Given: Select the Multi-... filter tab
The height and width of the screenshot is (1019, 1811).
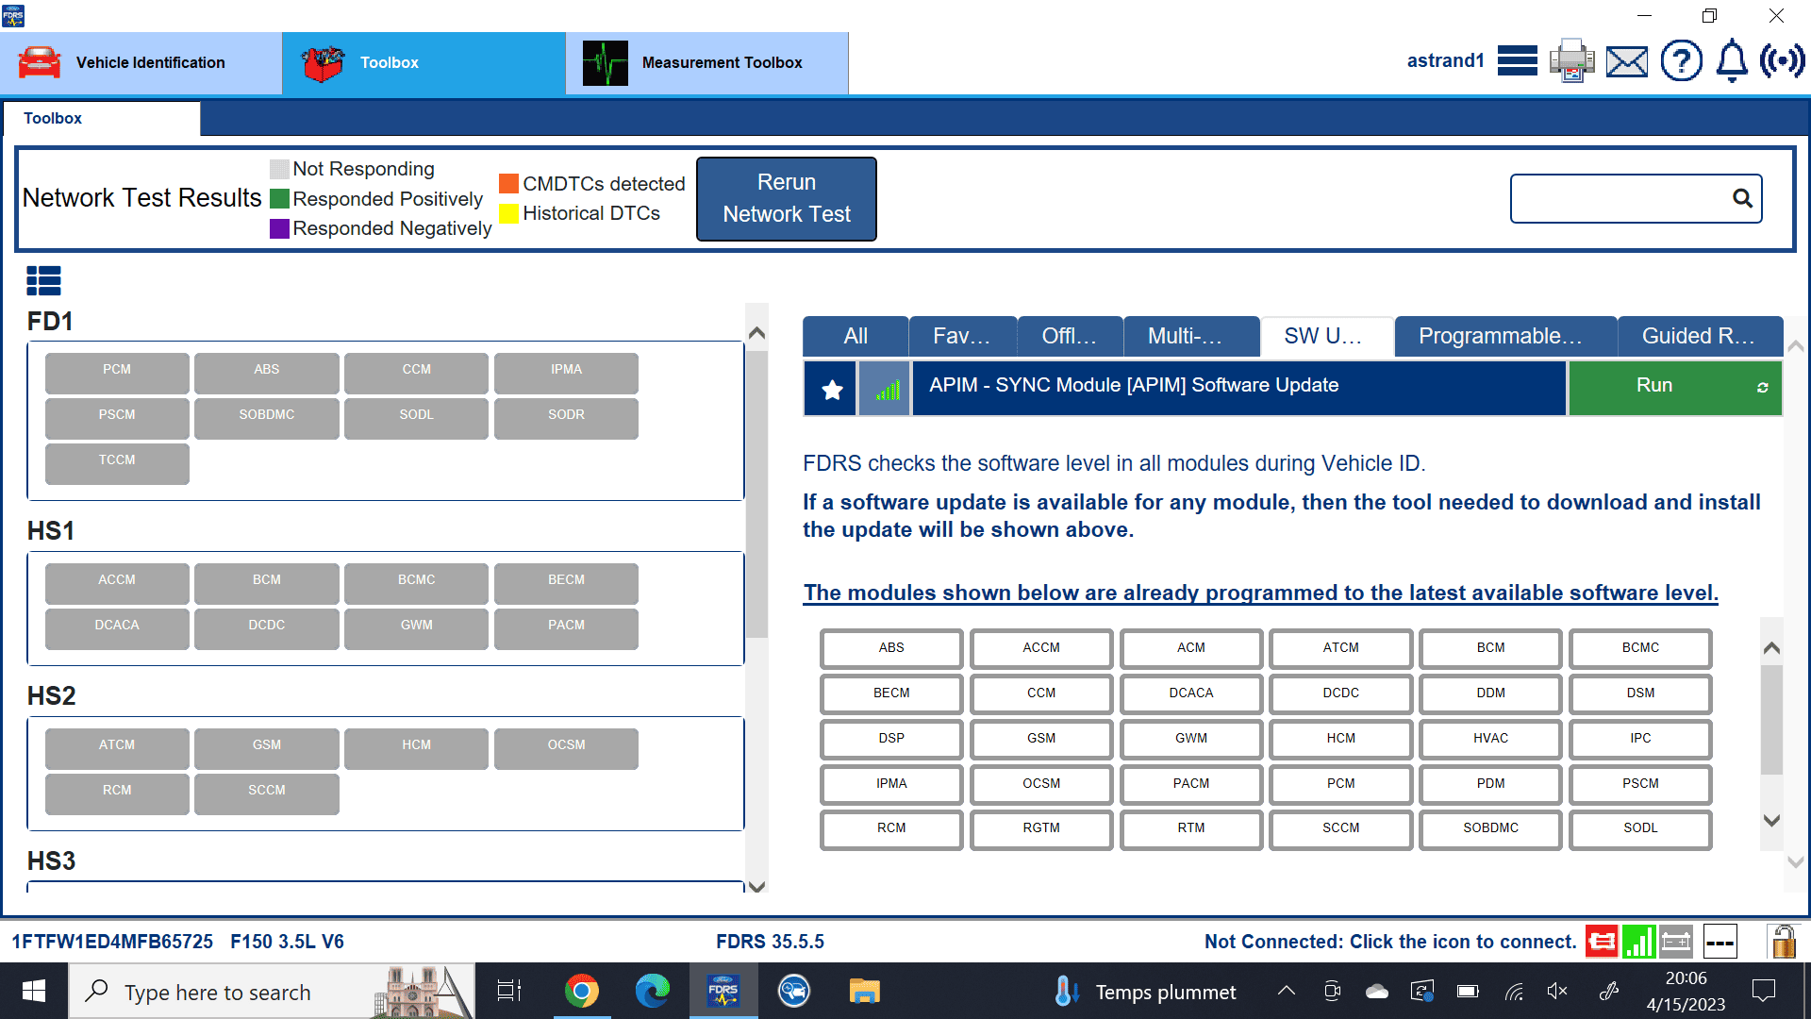Looking at the screenshot, I should coord(1191,336).
